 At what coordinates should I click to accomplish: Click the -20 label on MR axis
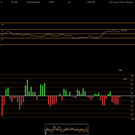132,102
